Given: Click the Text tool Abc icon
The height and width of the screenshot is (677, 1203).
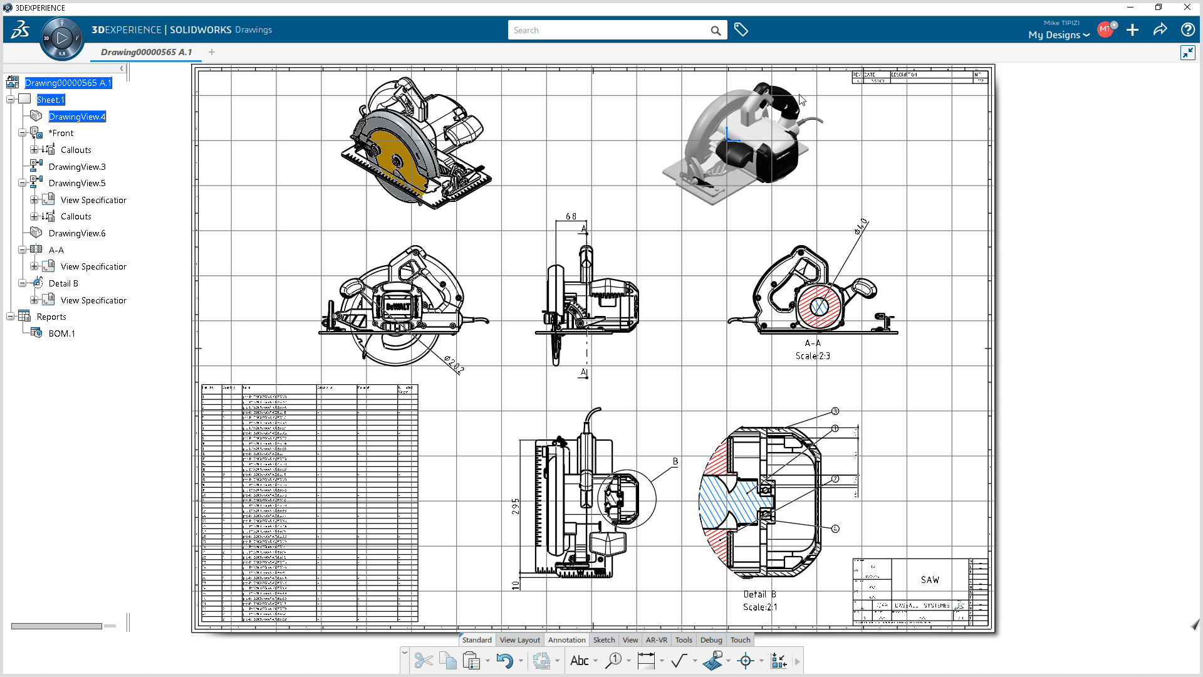Looking at the screenshot, I should (x=578, y=661).
